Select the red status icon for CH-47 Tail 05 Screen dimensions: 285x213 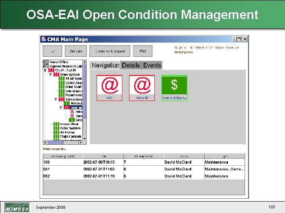tap(51, 70)
